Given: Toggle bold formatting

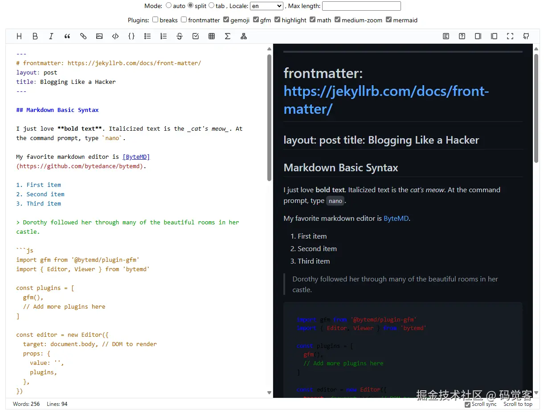Looking at the screenshot, I should point(35,36).
